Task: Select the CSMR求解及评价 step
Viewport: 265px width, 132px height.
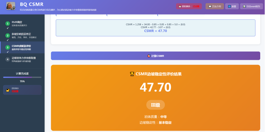Action: tap(22, 47)
